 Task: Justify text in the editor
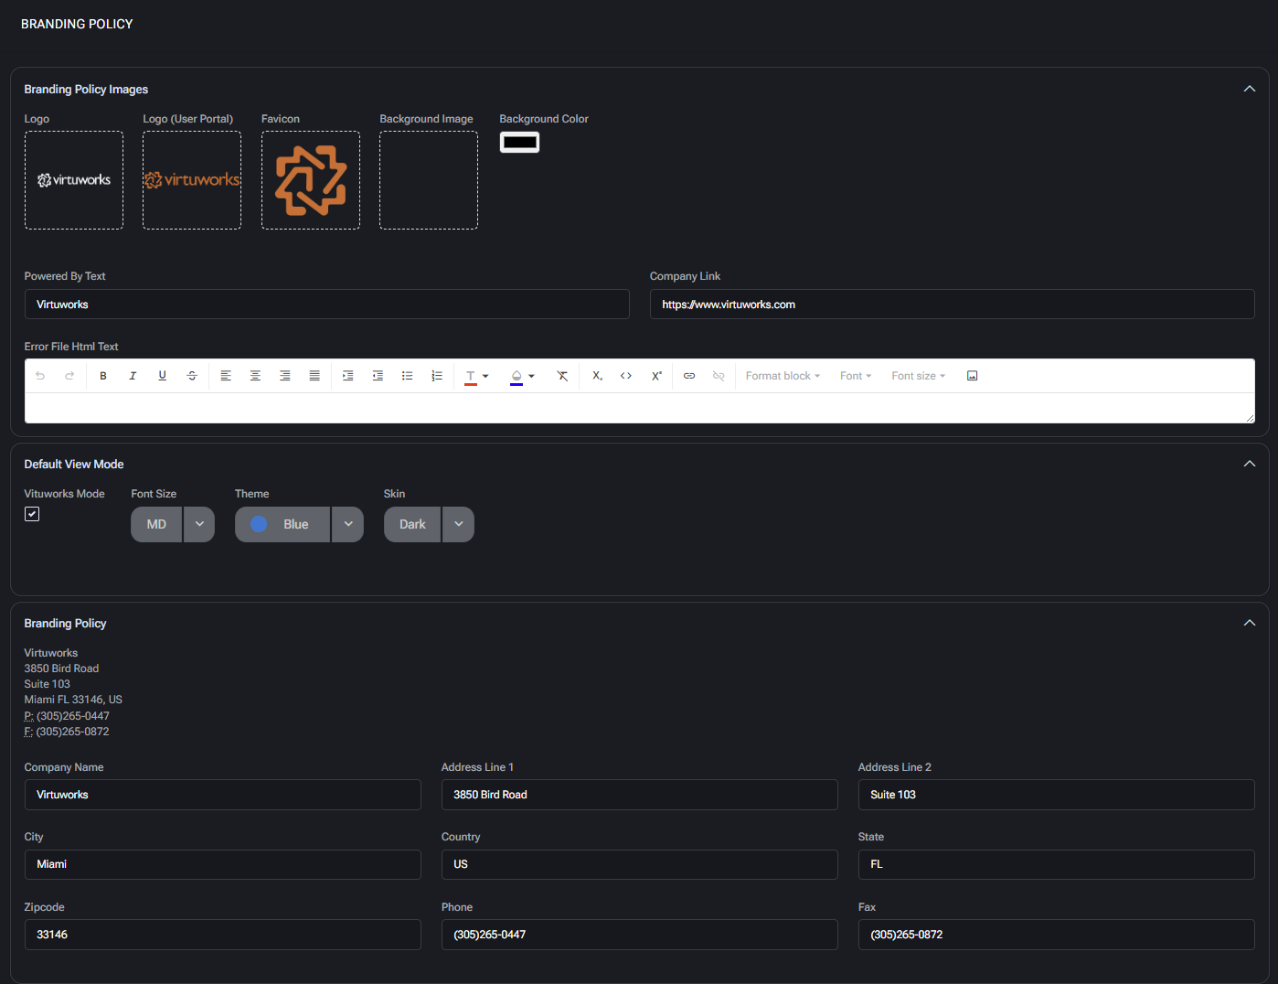point(314,376)
